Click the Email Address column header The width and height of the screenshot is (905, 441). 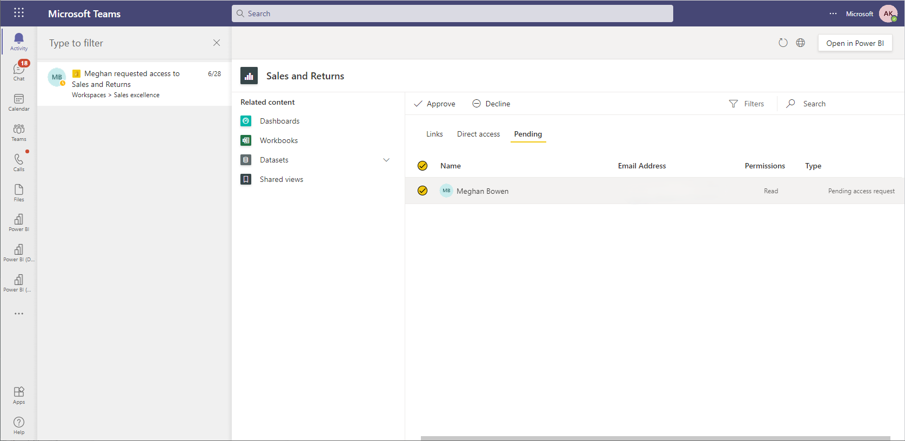point(642,166)
